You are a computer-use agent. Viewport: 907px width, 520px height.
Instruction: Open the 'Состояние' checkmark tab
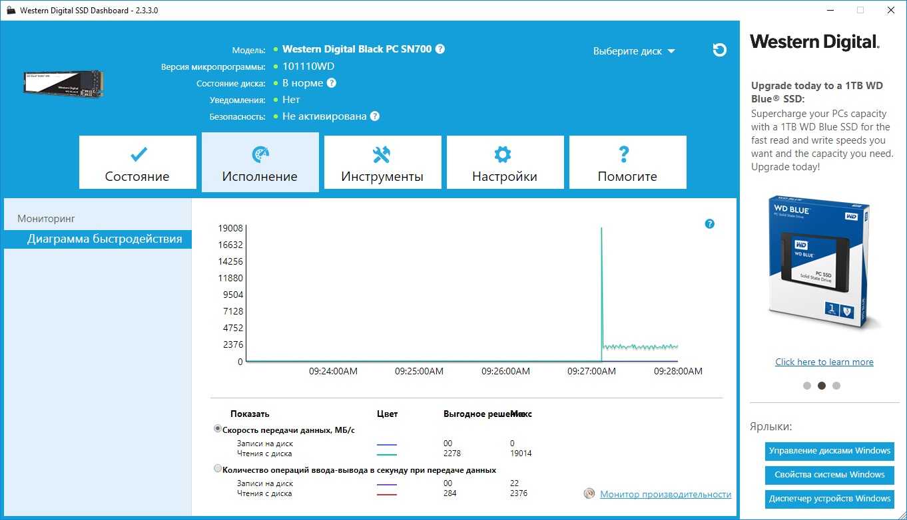point(137,163)
